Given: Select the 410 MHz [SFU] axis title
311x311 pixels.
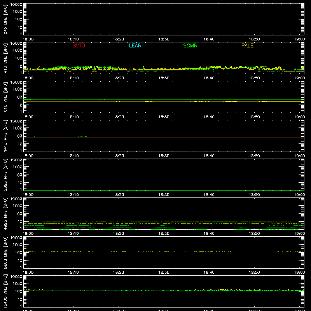Looking at the screenshot, I should point(5,58).
